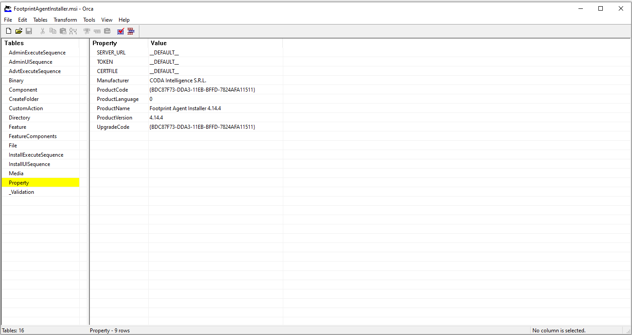Screen dimensions: 632x335
Task: Click the Copy toolbar icon
Action: pos(53,31)
